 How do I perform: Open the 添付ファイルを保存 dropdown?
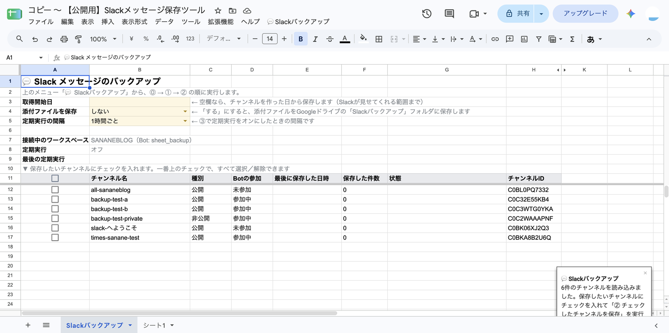[x=185, y=111]
